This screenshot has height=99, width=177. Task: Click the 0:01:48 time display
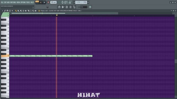(67, 2)
